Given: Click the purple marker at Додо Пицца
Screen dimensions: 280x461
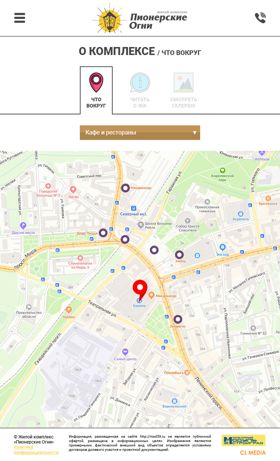Looking at the screenshot, I should (x=103, y=233).
